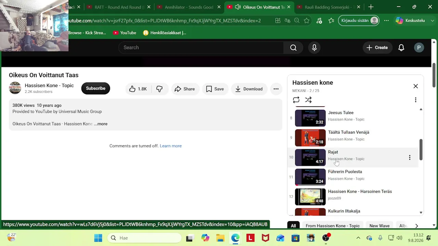438x246 pixels.
Task: Open the Hassisen Kone - Topic channel name
Action: coord(49,85)
